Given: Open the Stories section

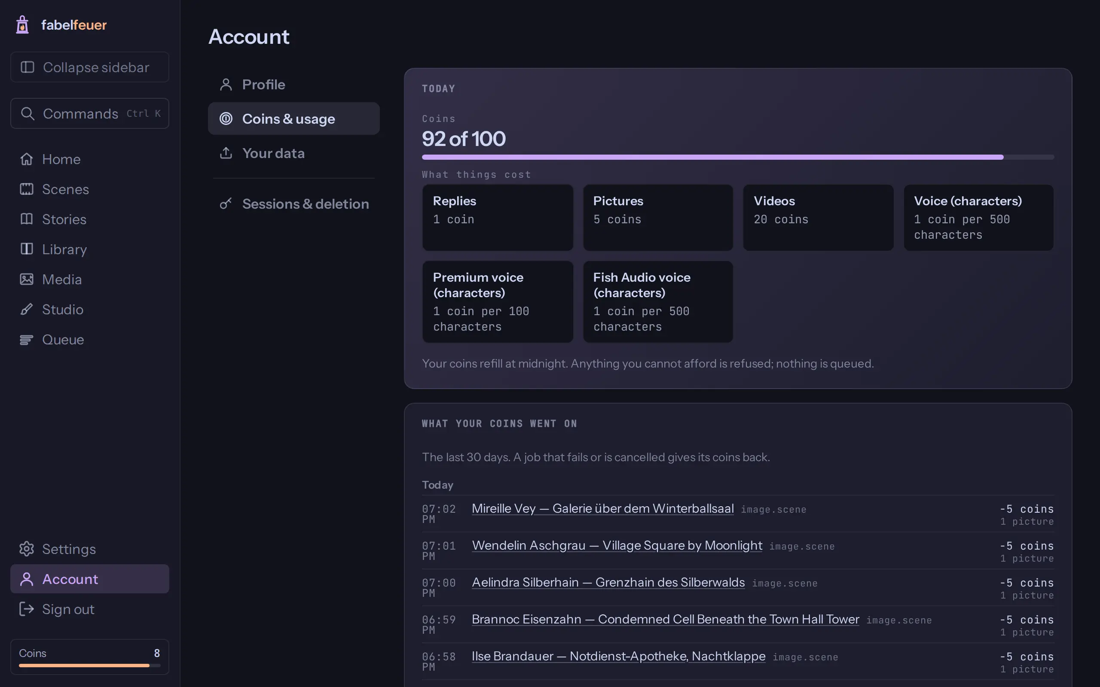Looking at the screenshot, I should (x=89, y=219).
